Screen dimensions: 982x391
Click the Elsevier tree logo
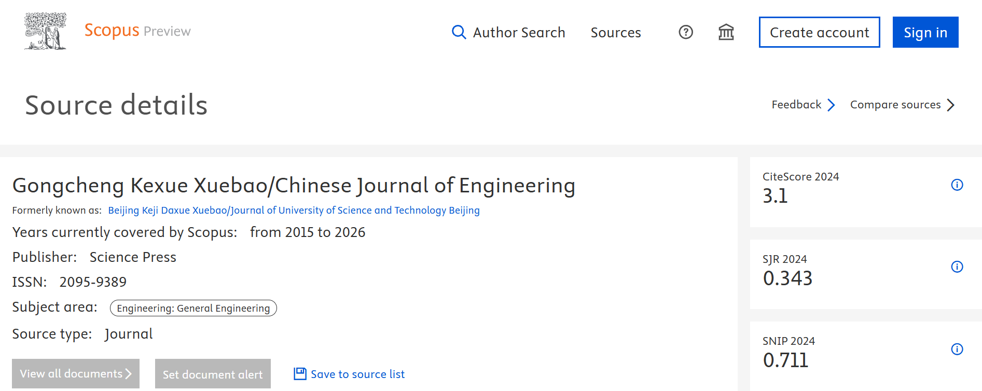tap(46, 32)
